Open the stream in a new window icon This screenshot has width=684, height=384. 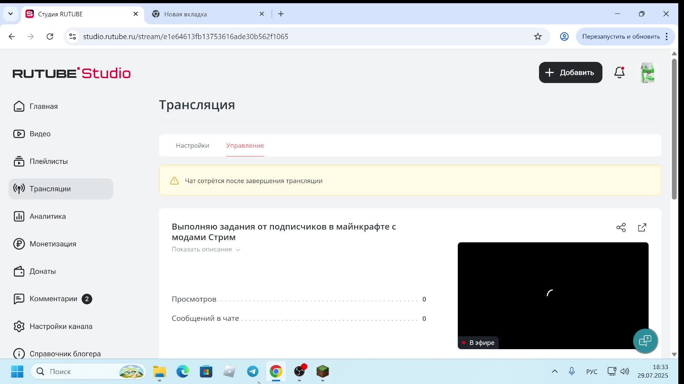(642, 228)
